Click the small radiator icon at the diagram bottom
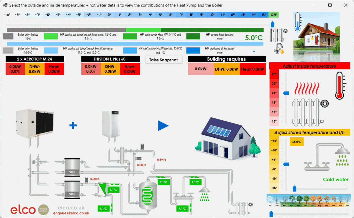The width and height of the screenshot is (354, 218). 243,208
